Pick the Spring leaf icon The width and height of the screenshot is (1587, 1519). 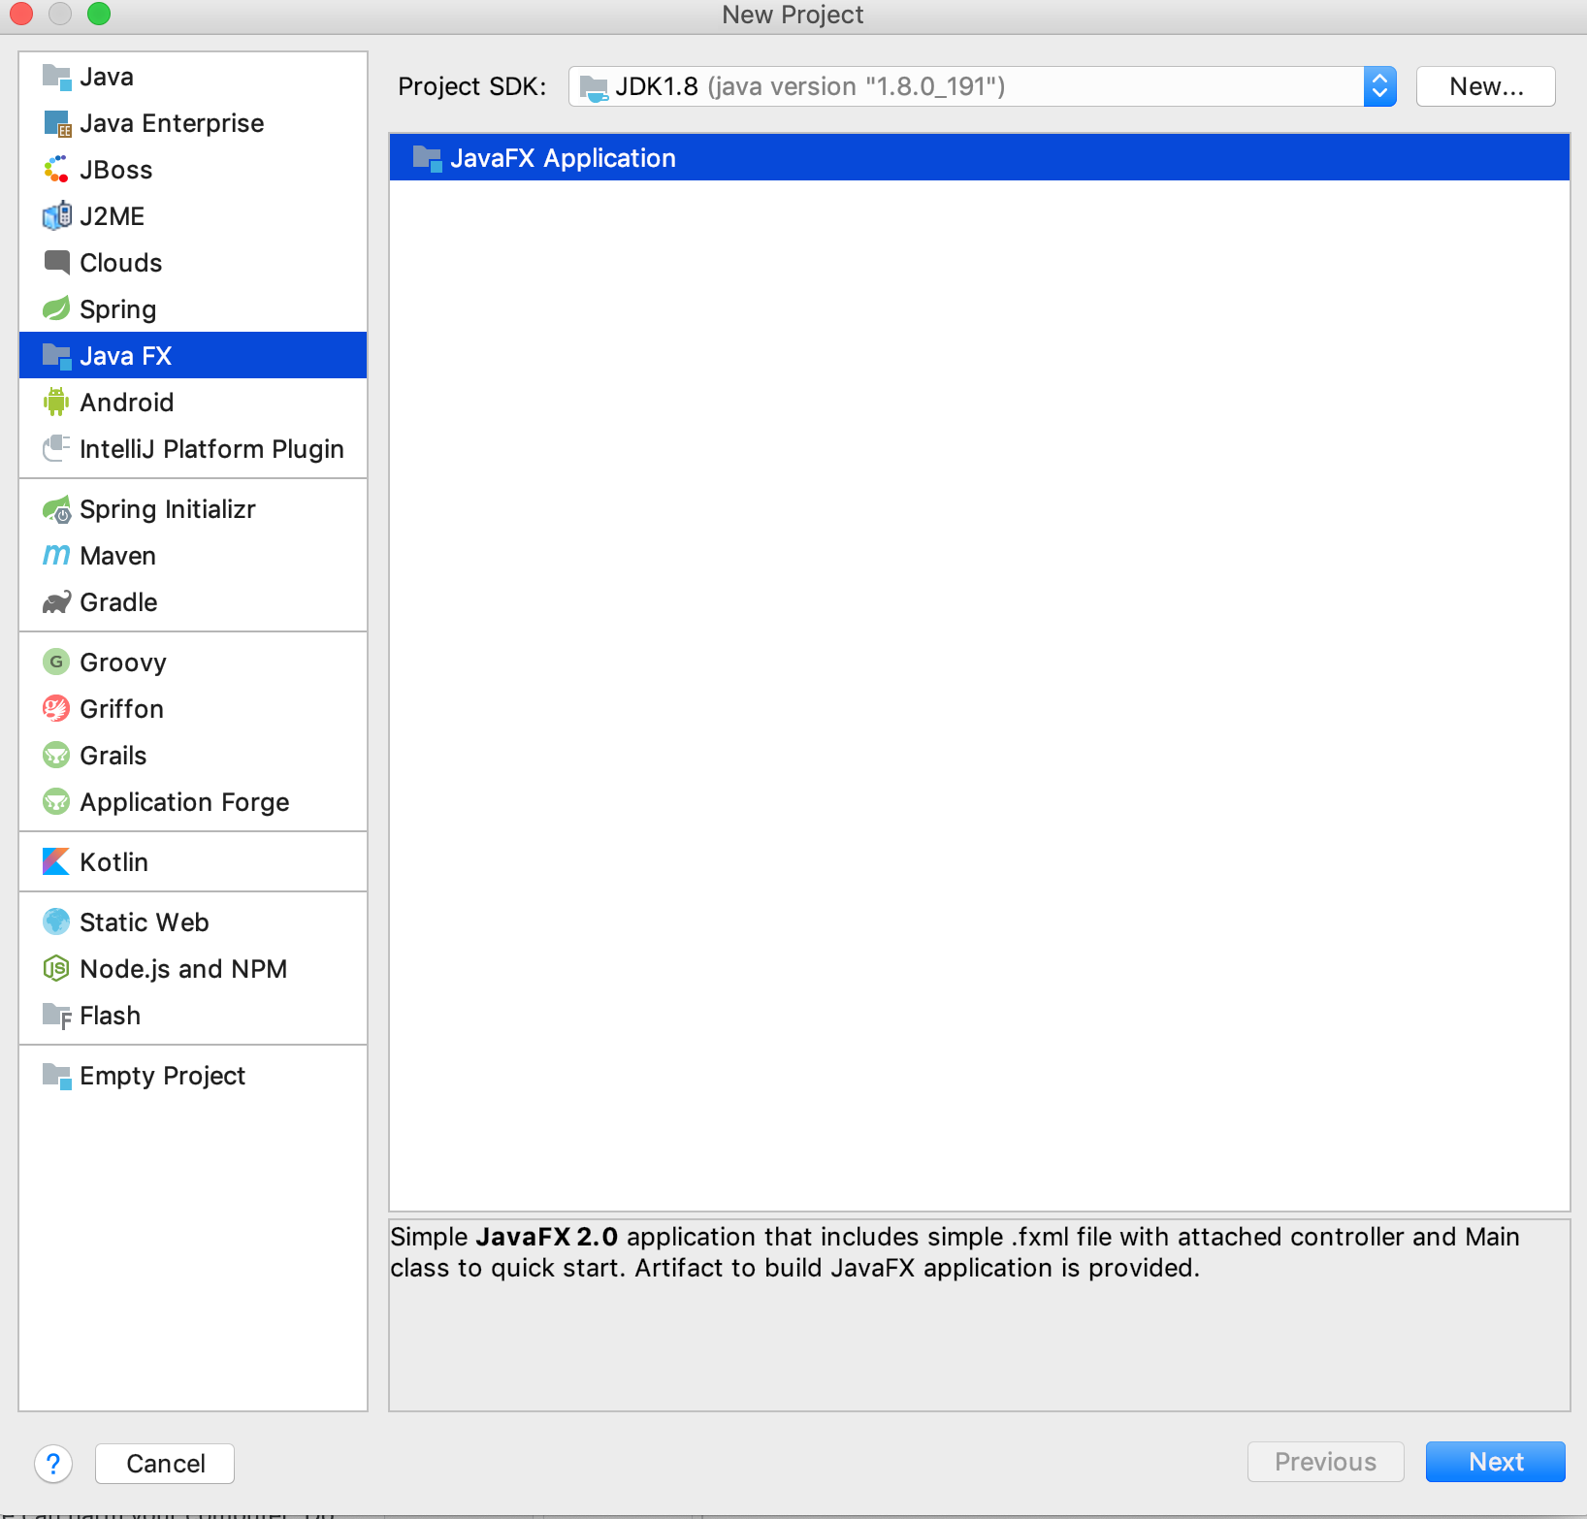click(x=56, y=308)
